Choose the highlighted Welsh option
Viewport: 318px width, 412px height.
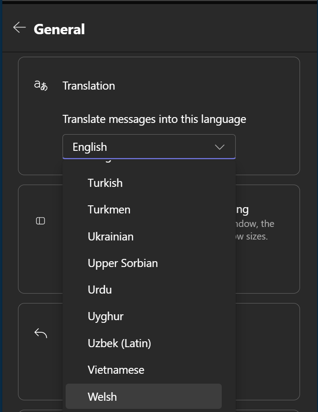pos(143,397)
